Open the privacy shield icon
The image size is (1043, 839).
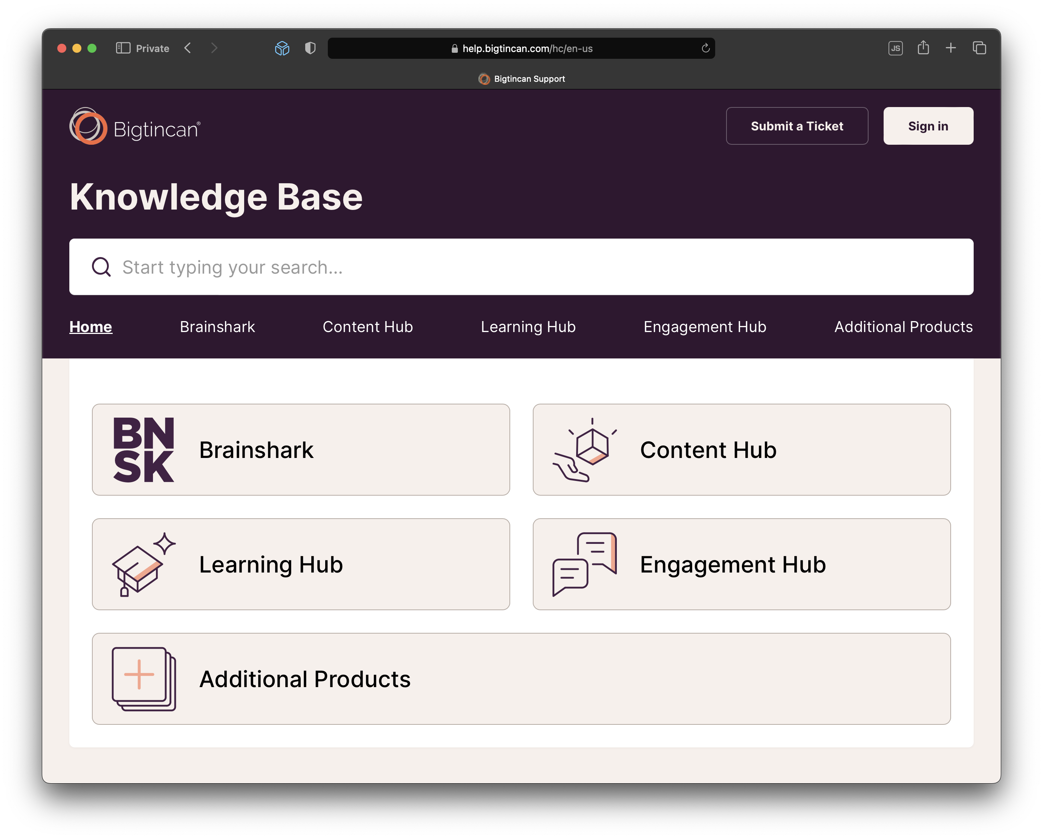(310, 48)
